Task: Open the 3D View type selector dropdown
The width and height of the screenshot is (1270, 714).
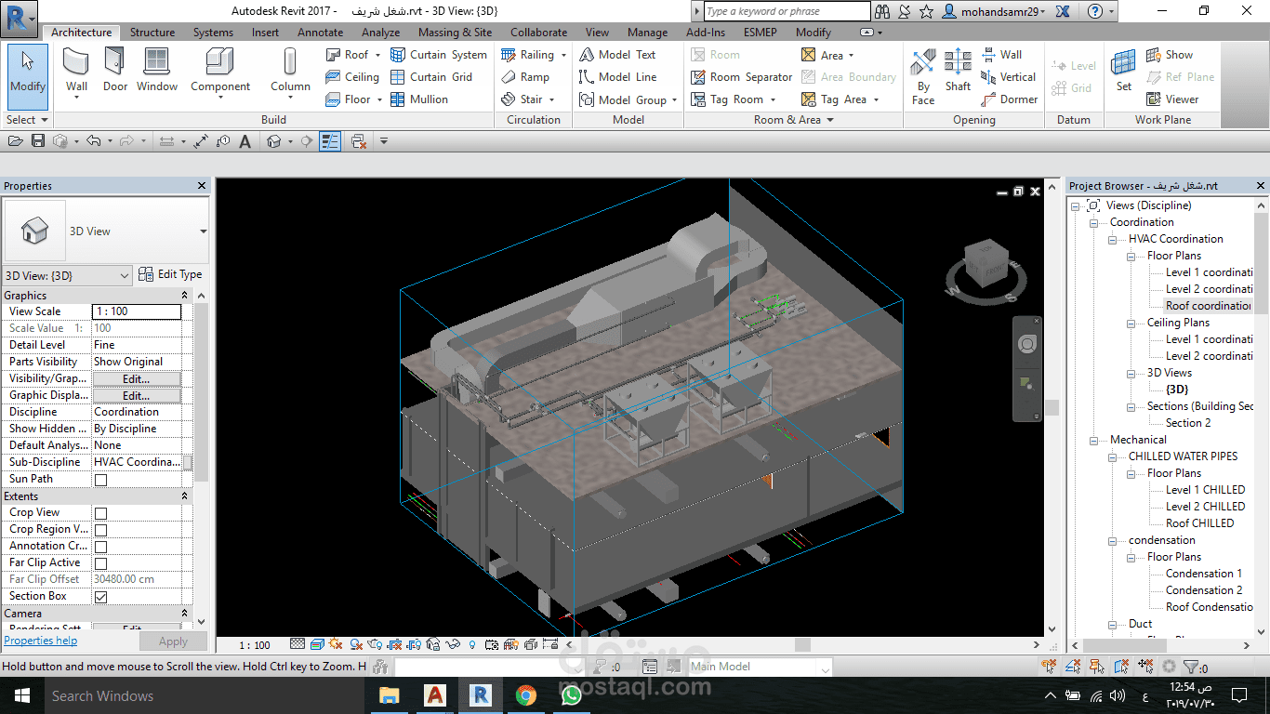Action: pos(203,231)
